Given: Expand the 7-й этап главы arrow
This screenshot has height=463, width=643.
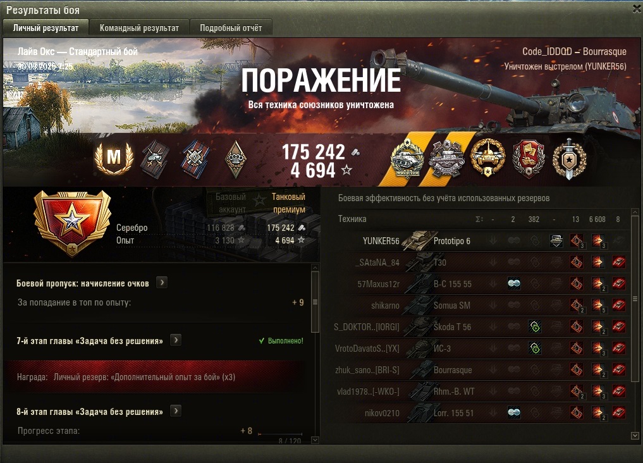Looking at the screenshot, I should [176, 340].
